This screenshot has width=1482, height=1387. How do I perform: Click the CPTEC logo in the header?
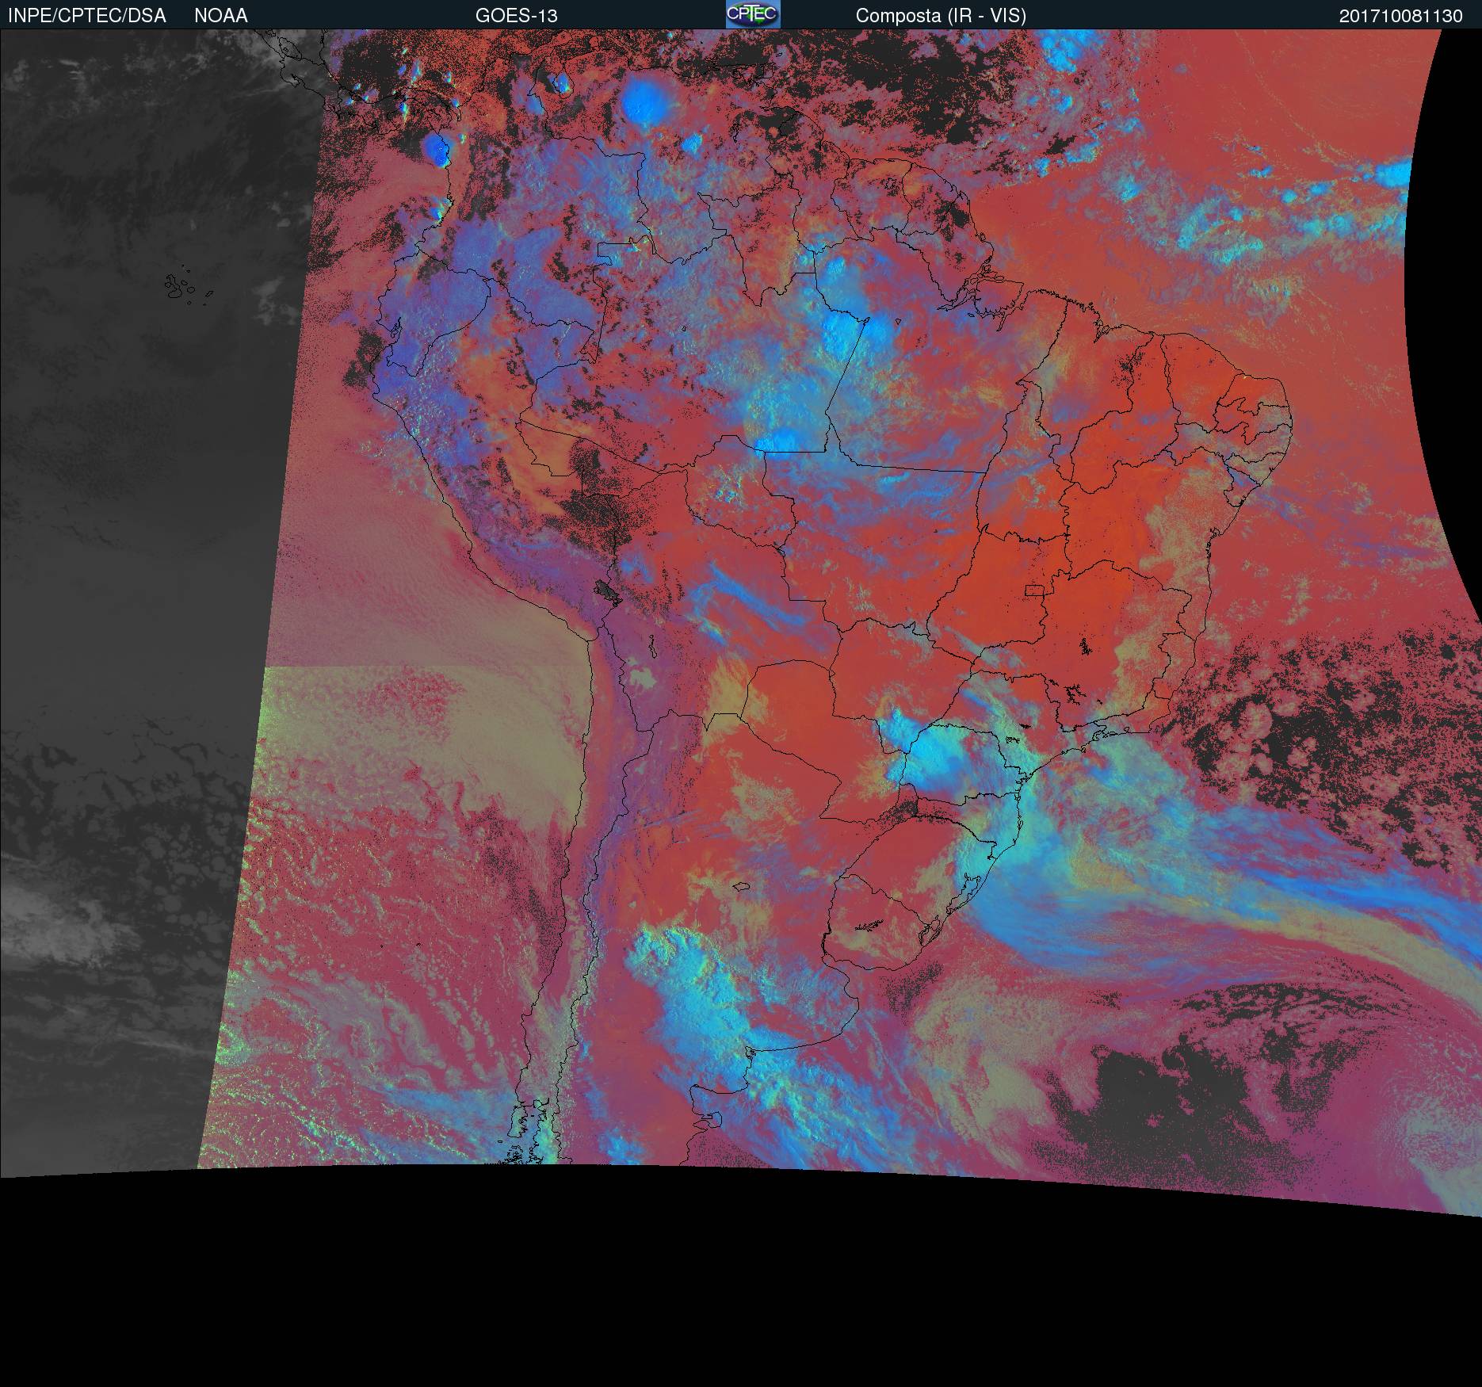753,14
